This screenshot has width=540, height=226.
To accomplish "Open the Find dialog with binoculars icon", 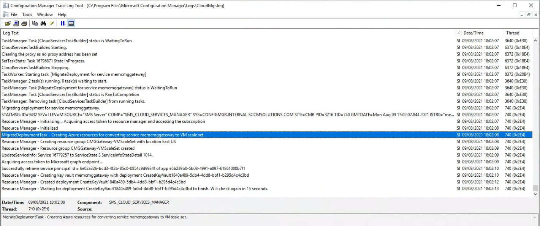I will (x=44, y=23).
